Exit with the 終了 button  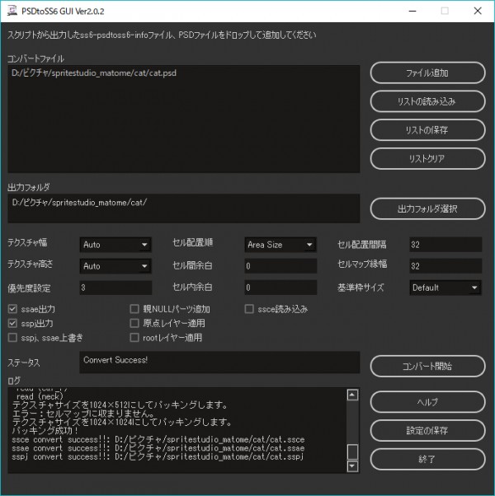click(427, 459)
